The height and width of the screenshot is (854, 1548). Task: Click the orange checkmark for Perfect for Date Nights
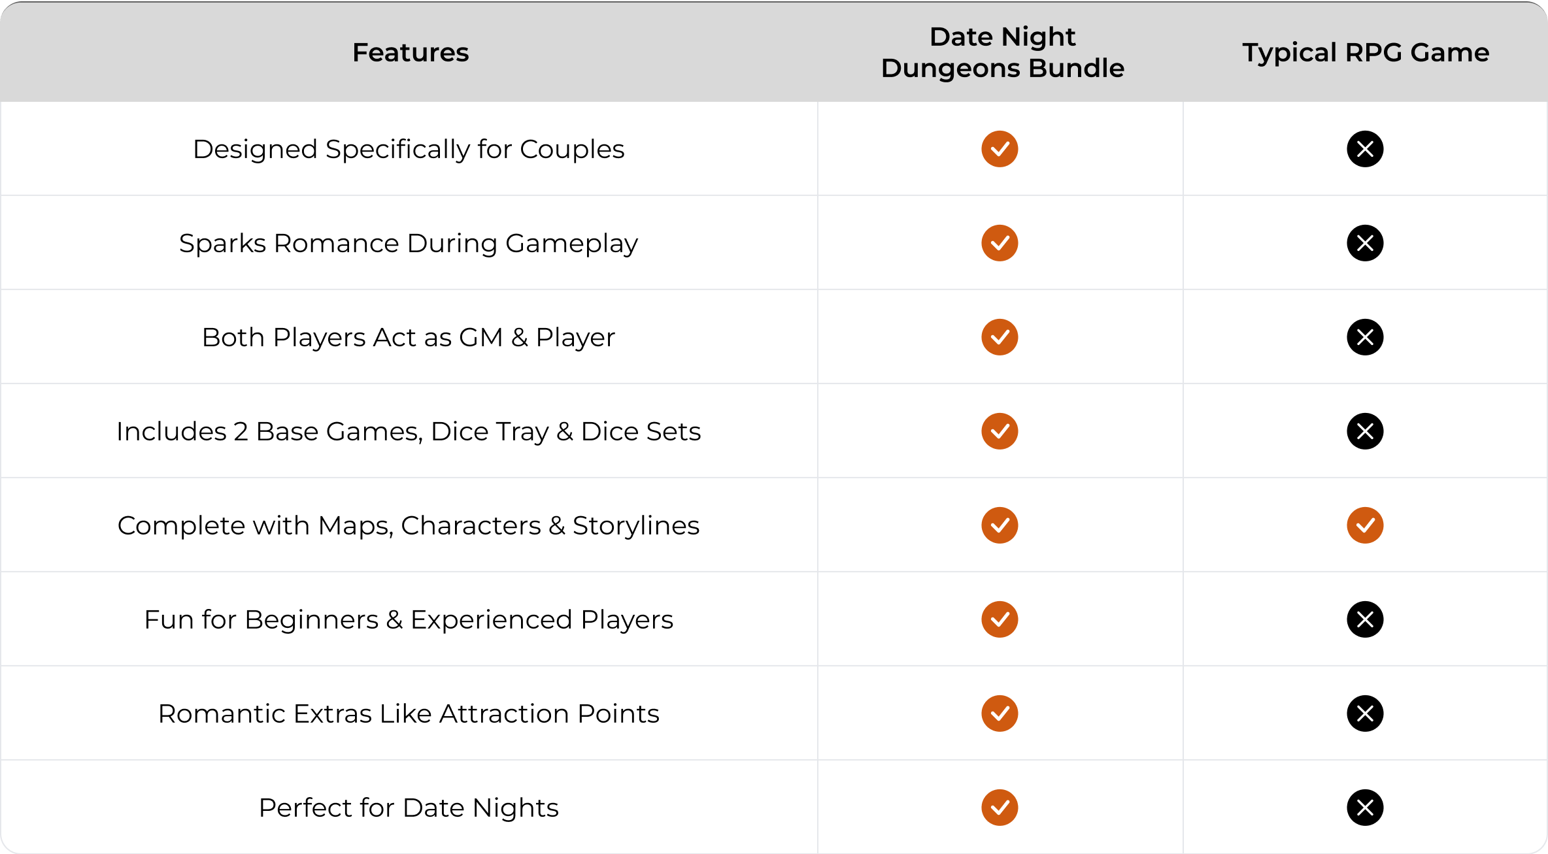(1000, 808)
